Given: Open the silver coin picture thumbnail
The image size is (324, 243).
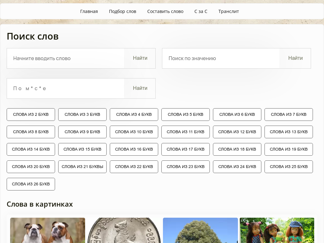Looking at the screenshot, I should click(x=124, y=230).
